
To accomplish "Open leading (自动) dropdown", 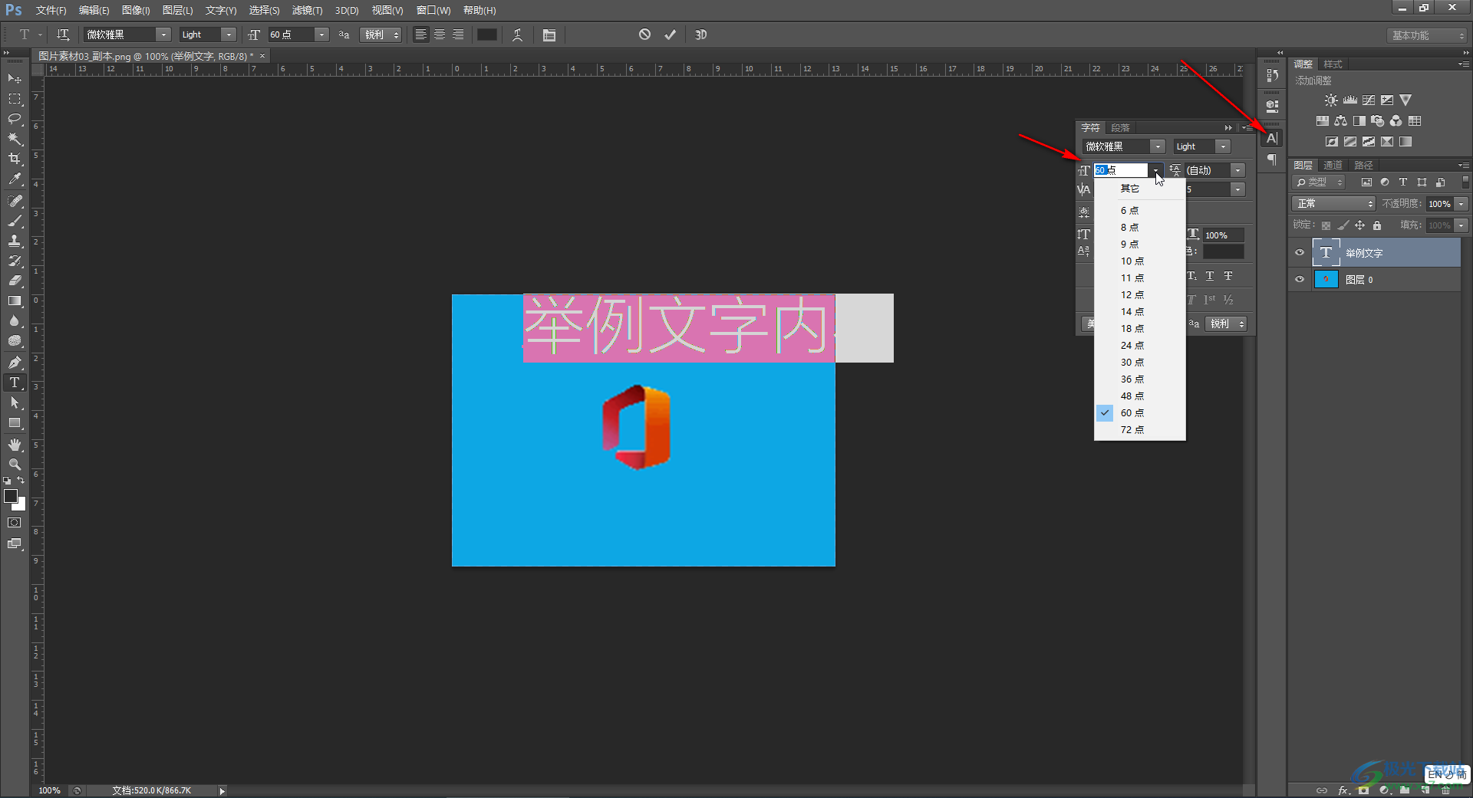I will pyautogui.click(x=1237, y=170).
